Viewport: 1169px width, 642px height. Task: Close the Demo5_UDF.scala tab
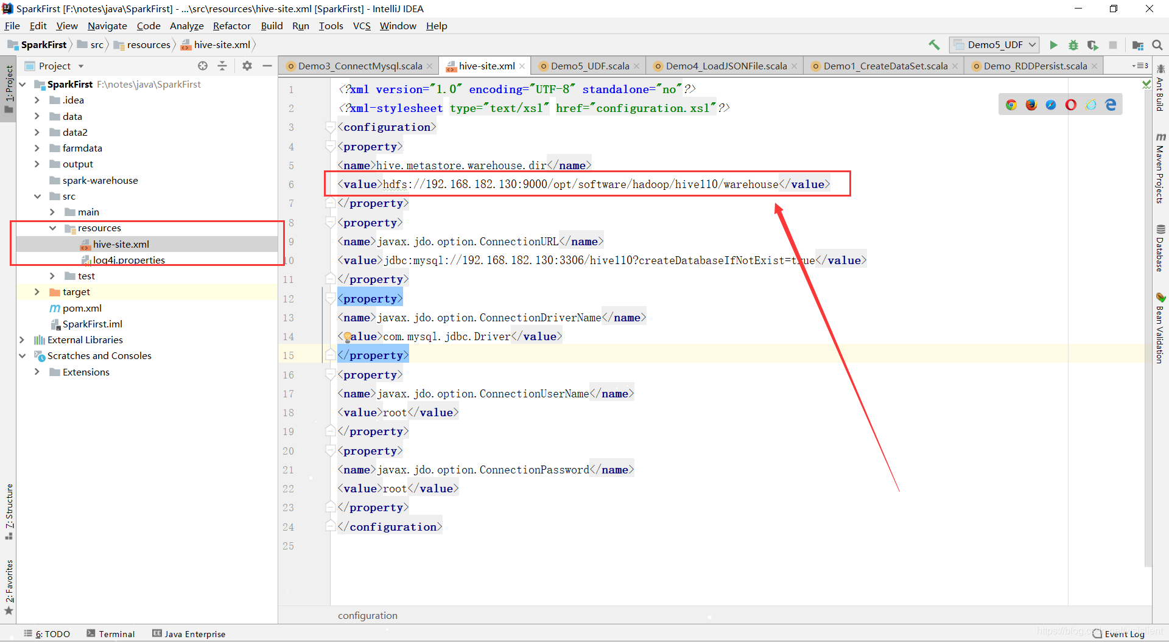637,66
